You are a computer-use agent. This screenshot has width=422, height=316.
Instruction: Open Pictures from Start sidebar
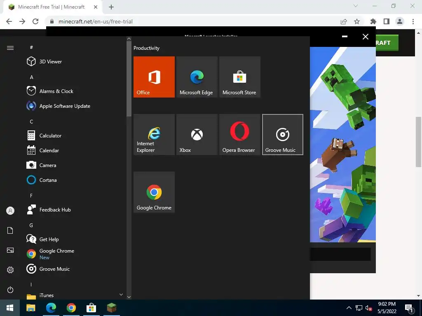pos(10,251)
